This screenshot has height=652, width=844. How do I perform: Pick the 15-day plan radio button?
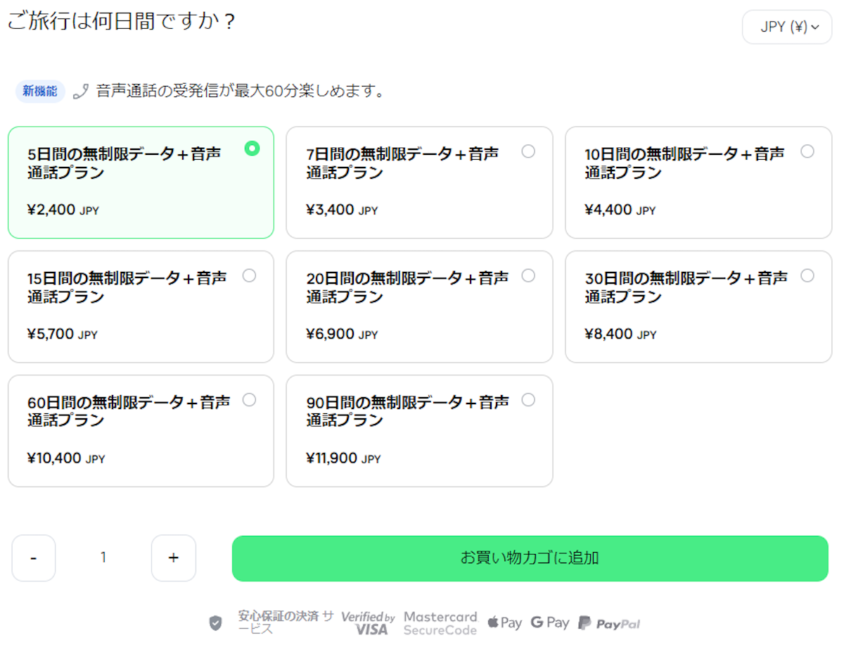pyautogui.click(x=249, y=275)
